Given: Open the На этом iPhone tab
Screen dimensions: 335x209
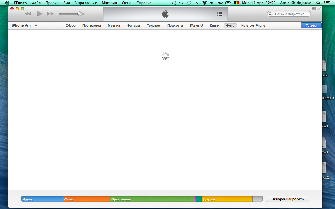Looking at the screenshot, I should point(253,26).
